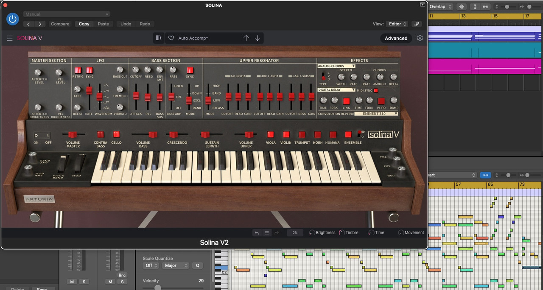The width and height of the screenshot is (543, 290).
Task: Toggle the plugin power bypass button
Action: pyautogui.click(x=13, y=19)
